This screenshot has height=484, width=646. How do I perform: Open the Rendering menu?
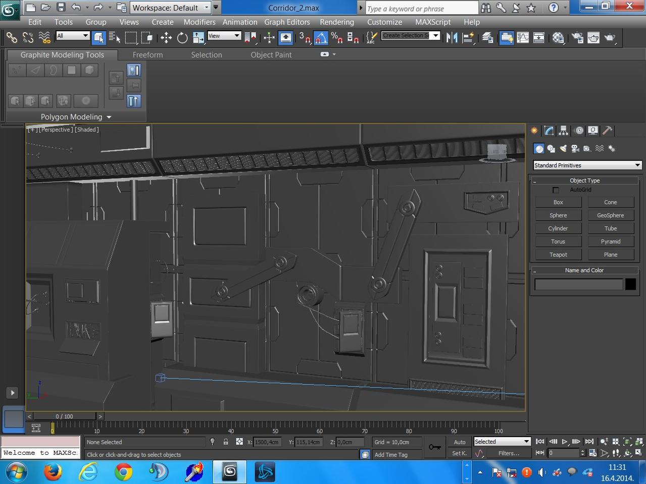(x=336, y=22)
